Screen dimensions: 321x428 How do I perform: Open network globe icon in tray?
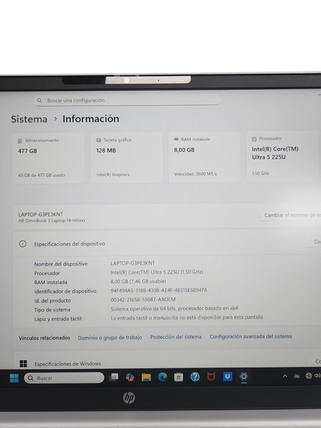(x=308, y=376)
